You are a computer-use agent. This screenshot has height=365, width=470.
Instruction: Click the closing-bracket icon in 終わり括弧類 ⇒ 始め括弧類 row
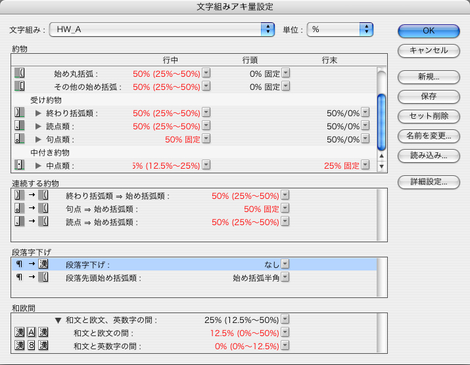click(x=20, y=195)
